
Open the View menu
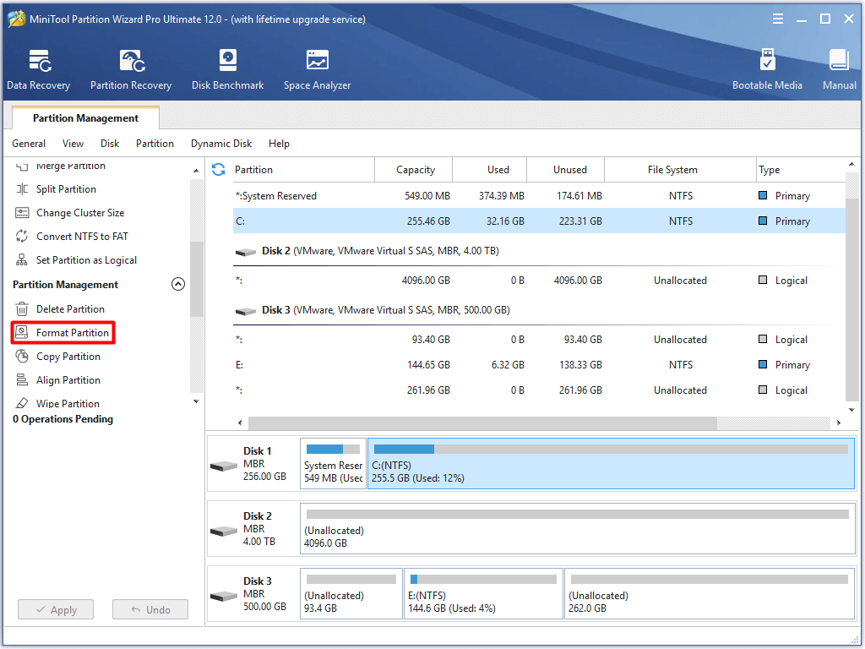(x=73, y=144)
